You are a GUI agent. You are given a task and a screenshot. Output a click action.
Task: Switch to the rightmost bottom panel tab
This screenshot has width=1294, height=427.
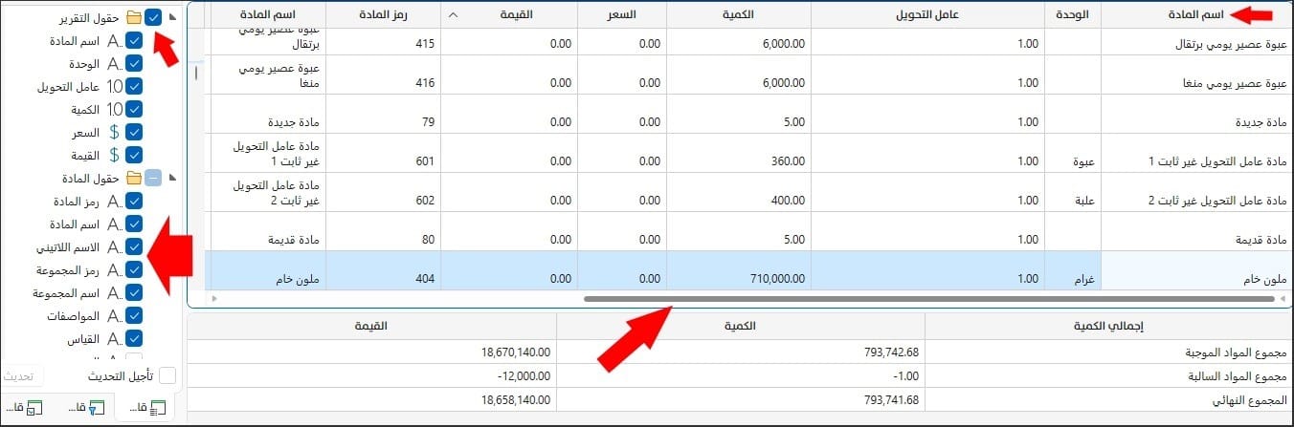pos(145,409)
